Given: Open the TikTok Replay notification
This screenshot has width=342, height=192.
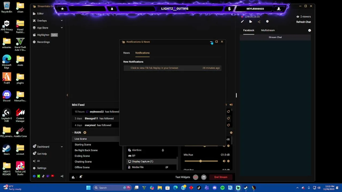Looking at the screenshot, I should (173, 68).
